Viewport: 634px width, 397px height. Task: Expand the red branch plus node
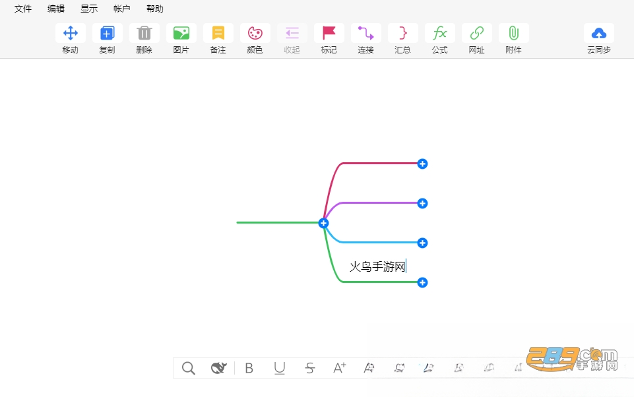(422, 164)
